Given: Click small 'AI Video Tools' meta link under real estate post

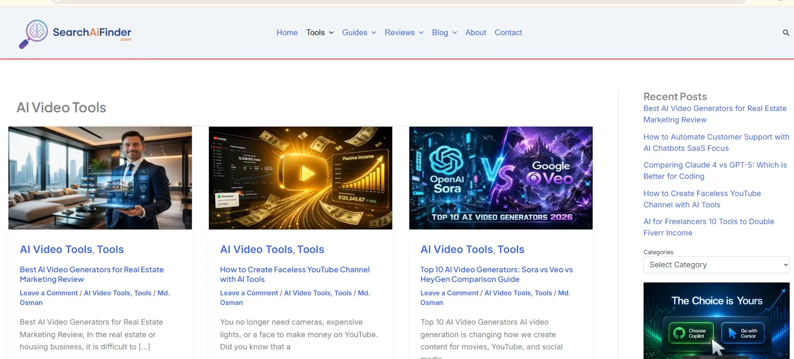Looking at the screenshot, I should point(107,293).
